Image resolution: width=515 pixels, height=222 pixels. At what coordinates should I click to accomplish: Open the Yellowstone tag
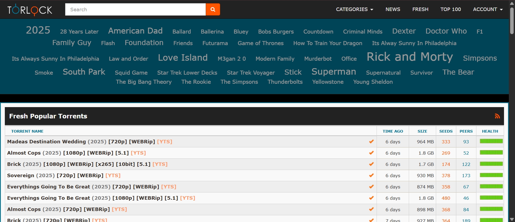[x=328, y=82]
